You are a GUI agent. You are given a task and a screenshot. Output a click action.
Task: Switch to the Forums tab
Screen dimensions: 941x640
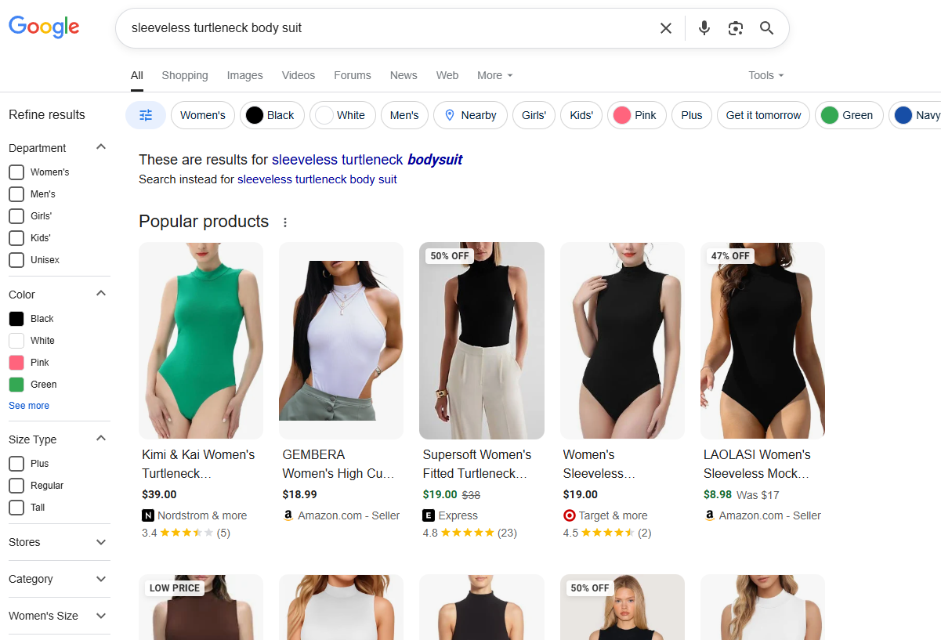click(353, 75)
